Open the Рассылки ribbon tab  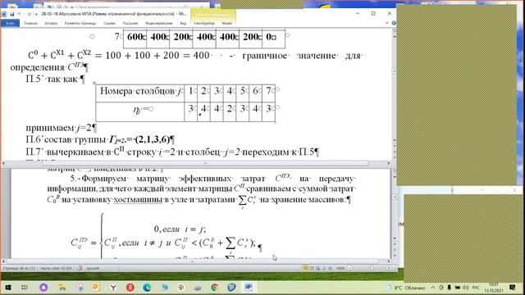click(x=130, y=24)
